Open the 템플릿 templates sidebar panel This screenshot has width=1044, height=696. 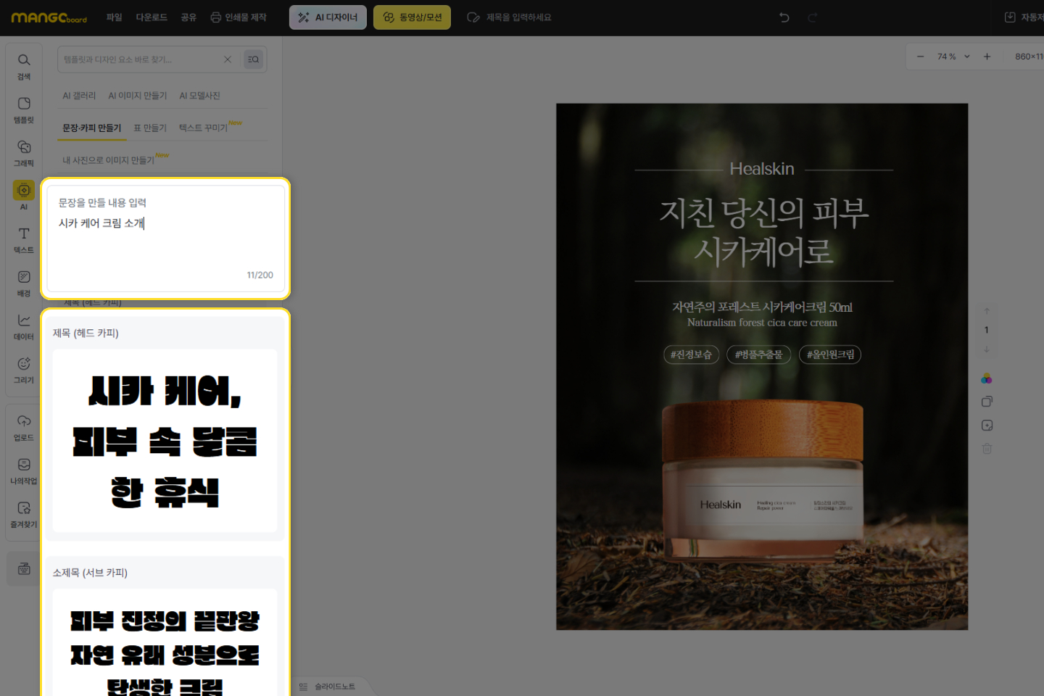pyautogui.click(x=24, y=110)
